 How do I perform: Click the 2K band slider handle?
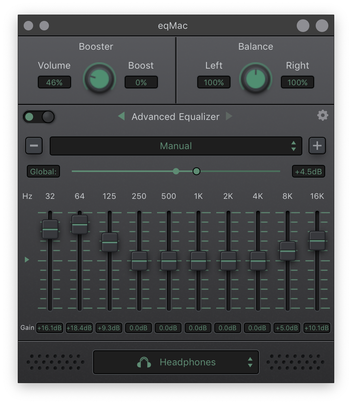click(x=228, y=261)
